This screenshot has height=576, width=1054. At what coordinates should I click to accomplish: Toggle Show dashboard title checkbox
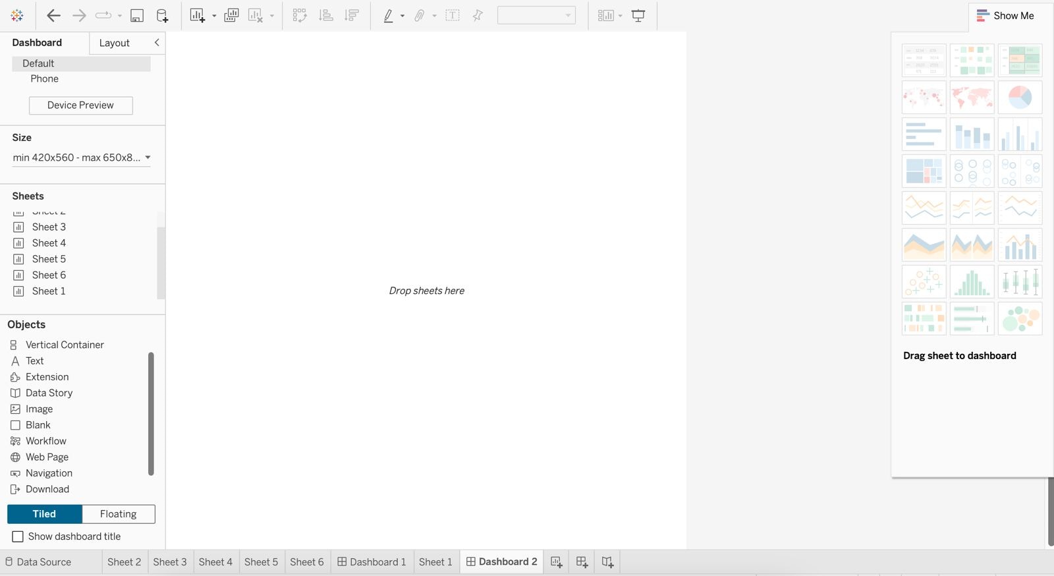[18, 536]
